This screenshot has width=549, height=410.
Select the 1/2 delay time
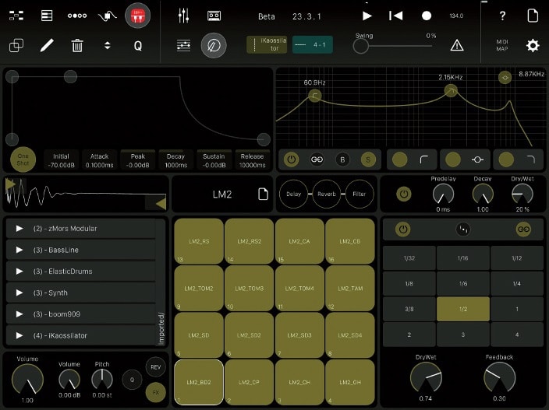coord(463,309)
